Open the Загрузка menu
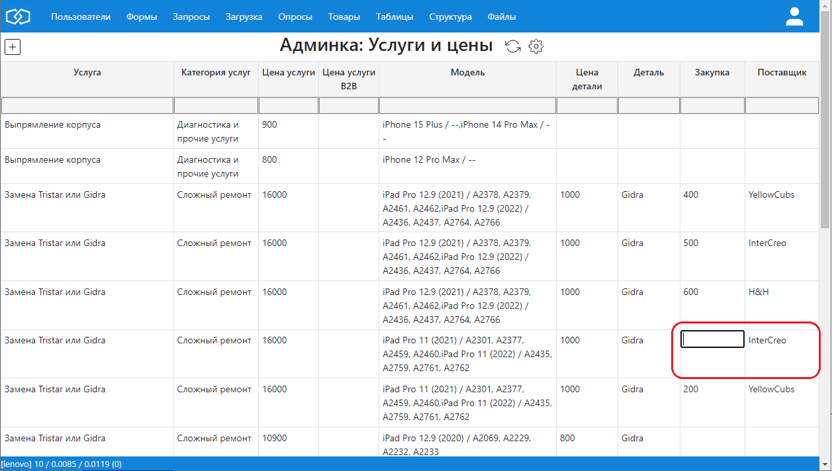Image resolution: width=832 pixels, height=471 pixels. (244, 17)
